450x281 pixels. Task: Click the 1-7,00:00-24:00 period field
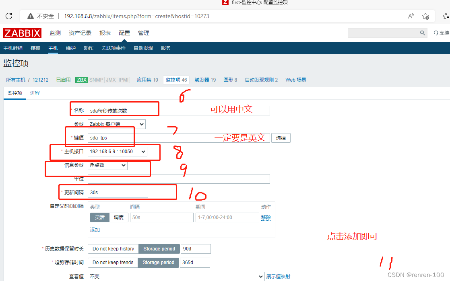[227, 217]
